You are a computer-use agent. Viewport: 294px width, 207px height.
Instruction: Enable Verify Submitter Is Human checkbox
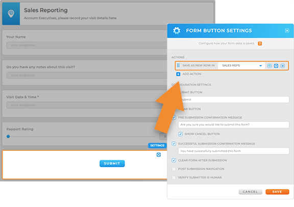pyautogui.click(x=174, y=177)
